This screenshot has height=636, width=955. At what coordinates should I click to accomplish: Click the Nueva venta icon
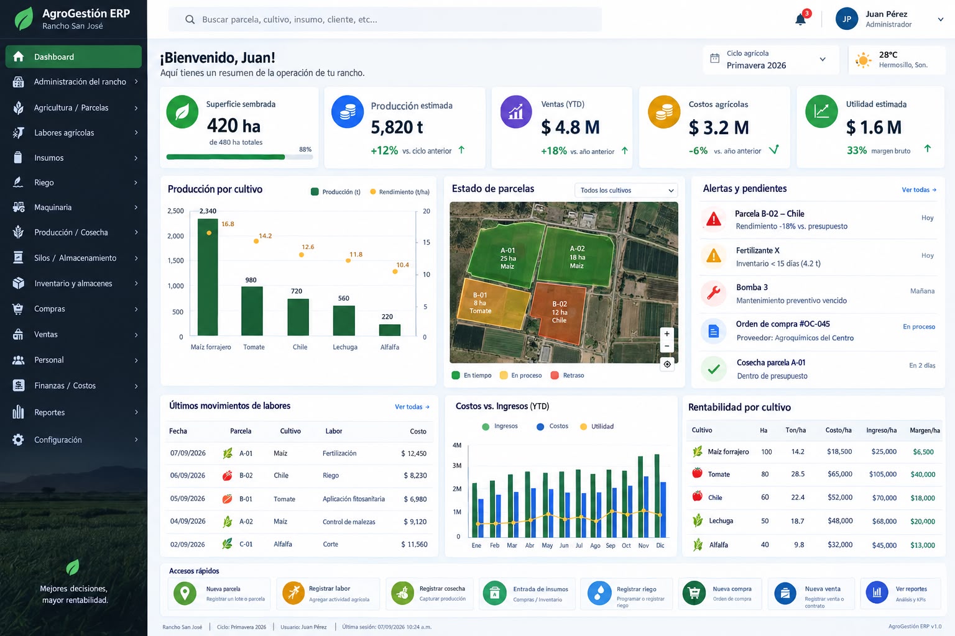pyautogui.click(x=785, y=593)
